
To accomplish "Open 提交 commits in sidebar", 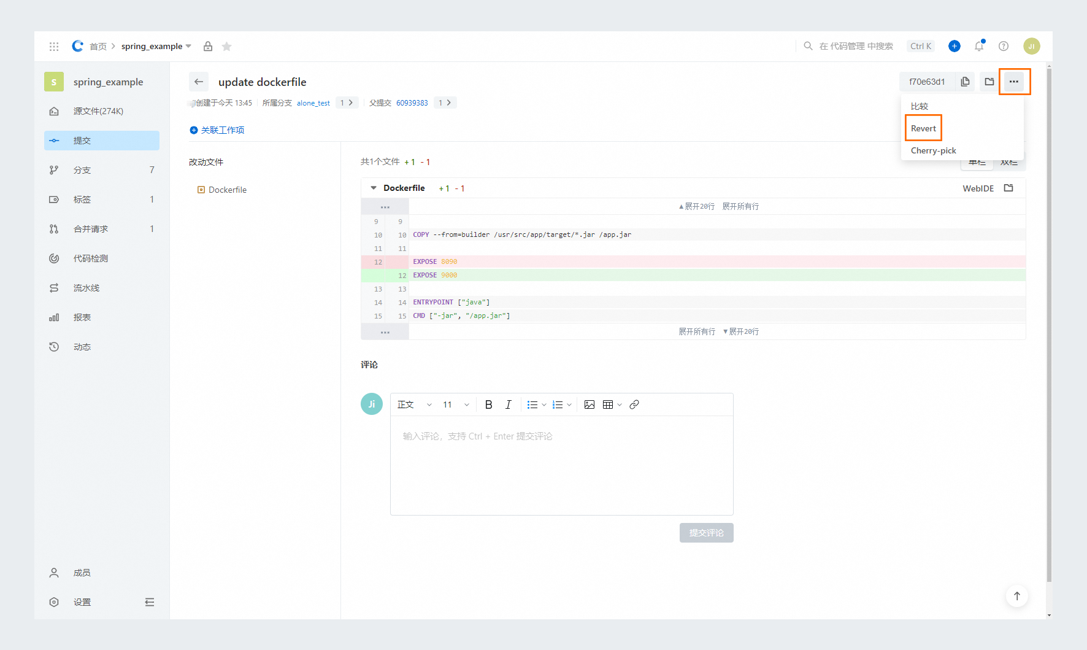I will point(102,141).
